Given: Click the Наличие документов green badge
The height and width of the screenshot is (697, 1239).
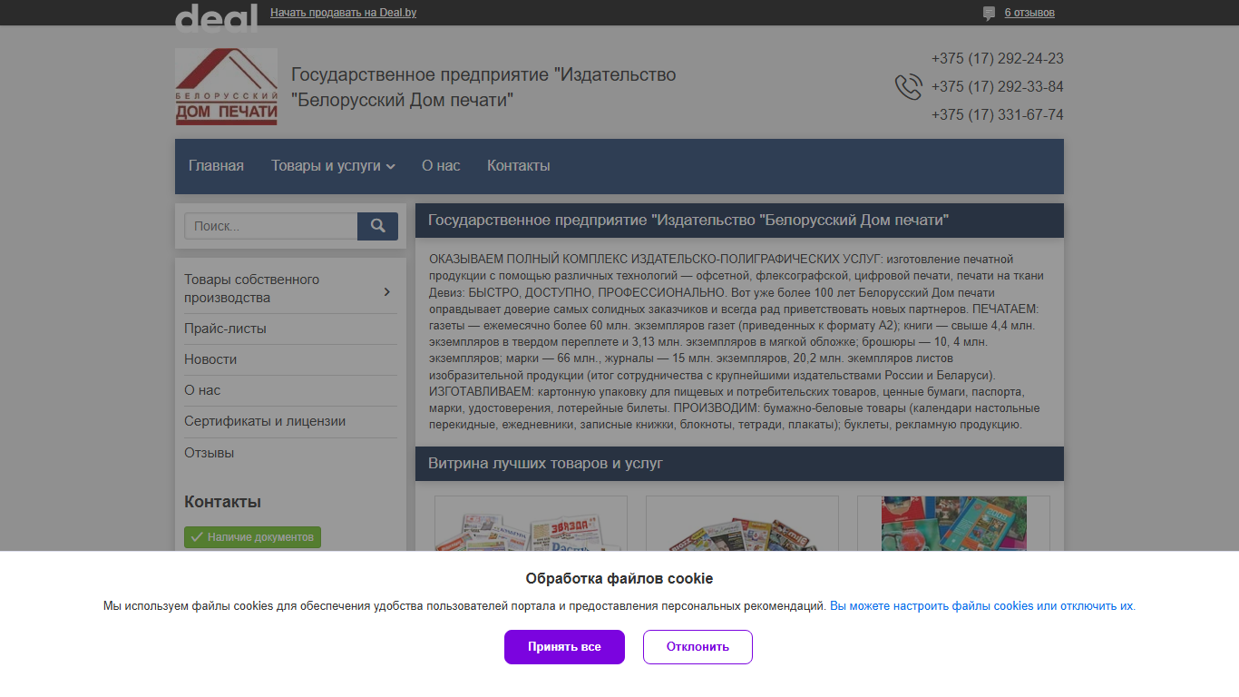Looking at the screenshot, I should pyautogui.click(x=252, y=537).
